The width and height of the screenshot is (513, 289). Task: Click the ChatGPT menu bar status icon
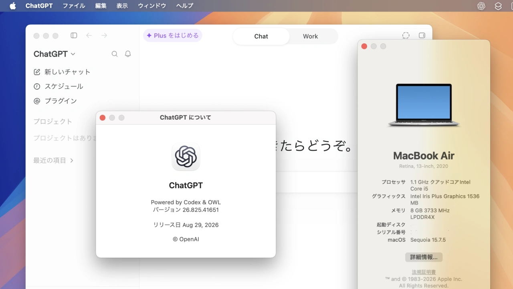coord(481,6)
